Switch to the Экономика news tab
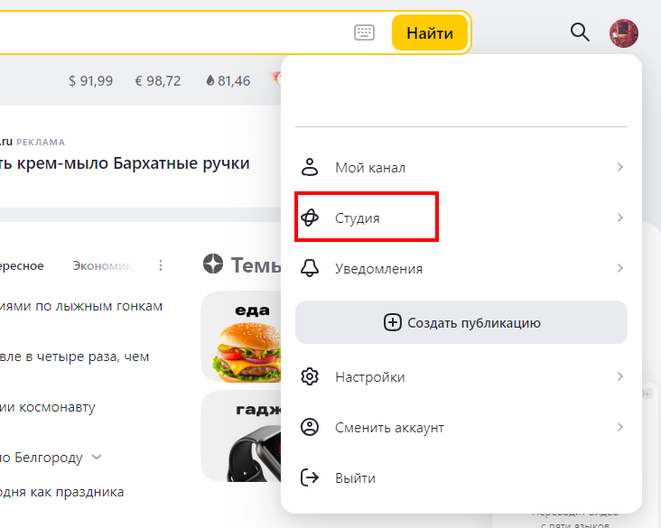 (x=104, y=266)
